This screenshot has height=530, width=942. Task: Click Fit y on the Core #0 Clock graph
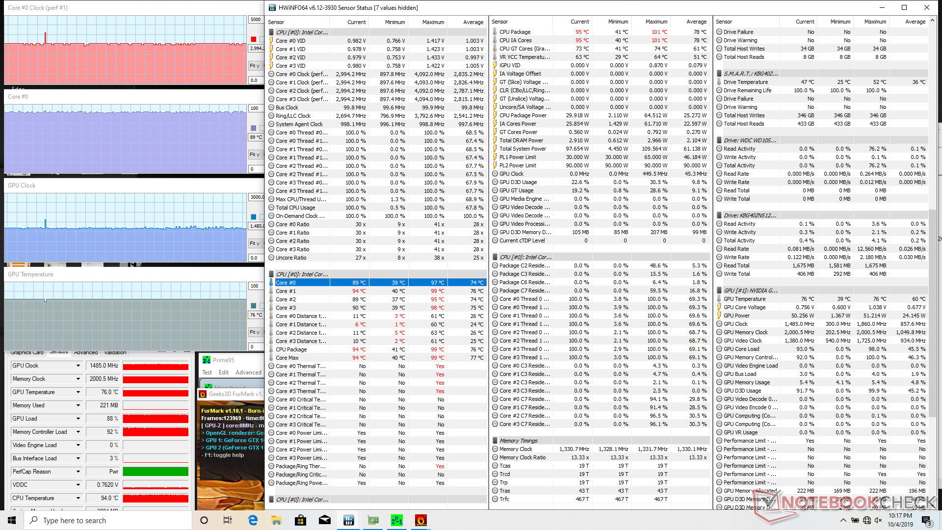click(x=254, y=66)
